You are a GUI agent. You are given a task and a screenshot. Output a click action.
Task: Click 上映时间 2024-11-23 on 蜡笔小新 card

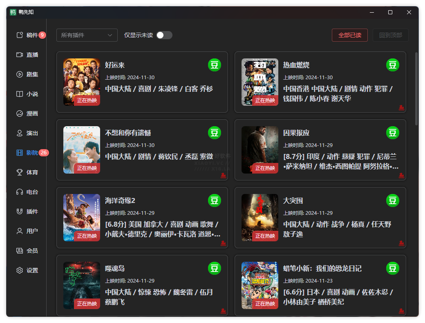coord(308,281)
